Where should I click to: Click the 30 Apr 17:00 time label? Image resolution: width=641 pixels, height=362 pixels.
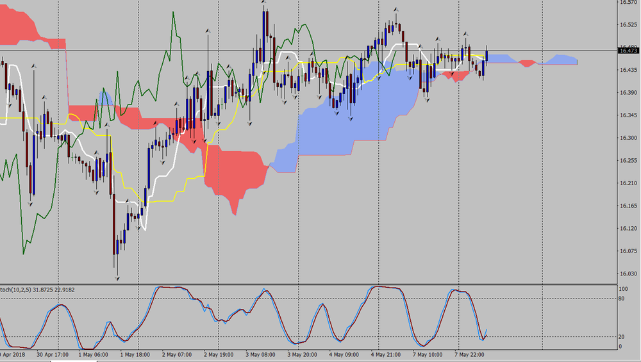[53, 355]
